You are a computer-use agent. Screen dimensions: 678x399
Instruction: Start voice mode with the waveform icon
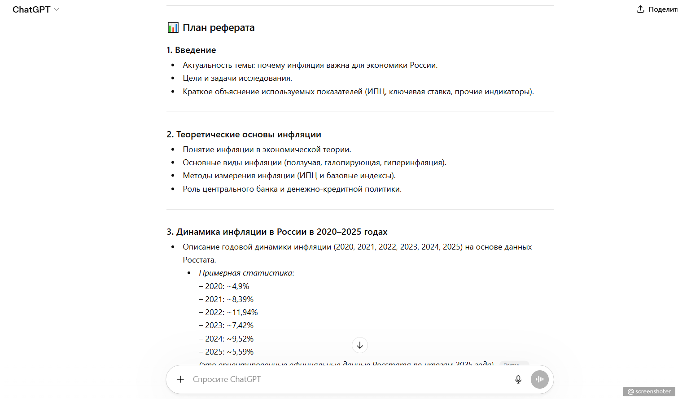[x=539, y=379]
